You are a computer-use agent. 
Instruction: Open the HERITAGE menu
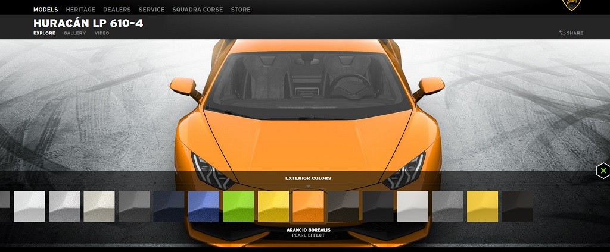point(80,10)
